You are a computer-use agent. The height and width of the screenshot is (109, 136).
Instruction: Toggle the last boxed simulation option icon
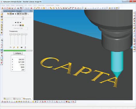click(x=25, y=14)
